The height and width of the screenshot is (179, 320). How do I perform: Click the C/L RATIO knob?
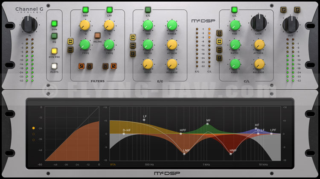point(235,45)
